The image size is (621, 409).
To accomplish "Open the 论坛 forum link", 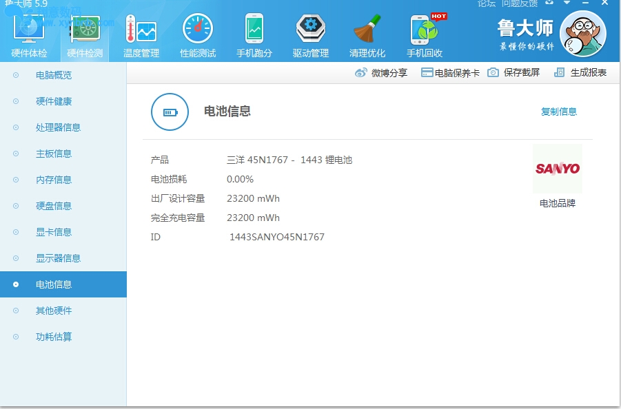I will click(487, 3).
